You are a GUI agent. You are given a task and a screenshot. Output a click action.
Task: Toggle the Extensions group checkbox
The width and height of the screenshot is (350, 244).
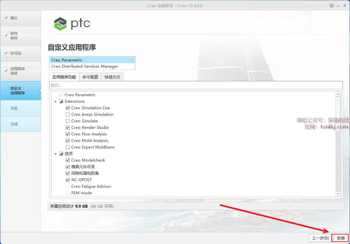(x=61, y=101)
